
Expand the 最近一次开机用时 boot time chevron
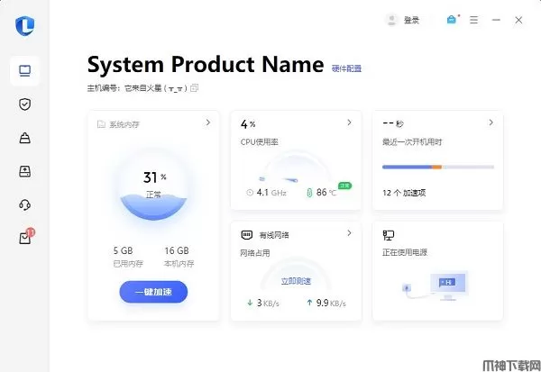point(491,122)
